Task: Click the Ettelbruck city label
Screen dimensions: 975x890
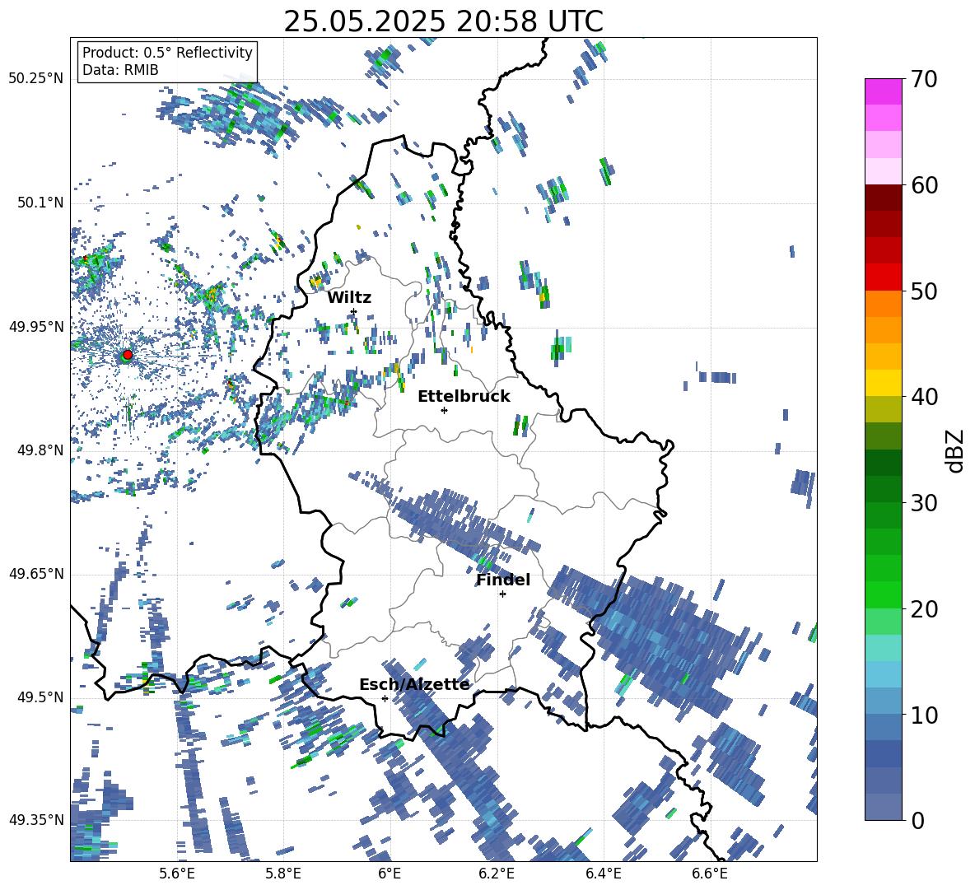Action: pos(464,397)
